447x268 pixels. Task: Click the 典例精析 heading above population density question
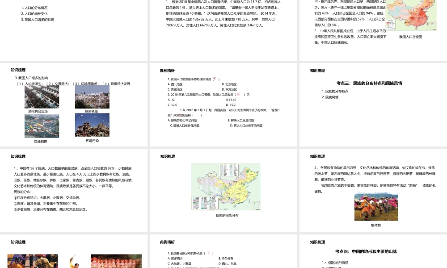click(167, 71)
